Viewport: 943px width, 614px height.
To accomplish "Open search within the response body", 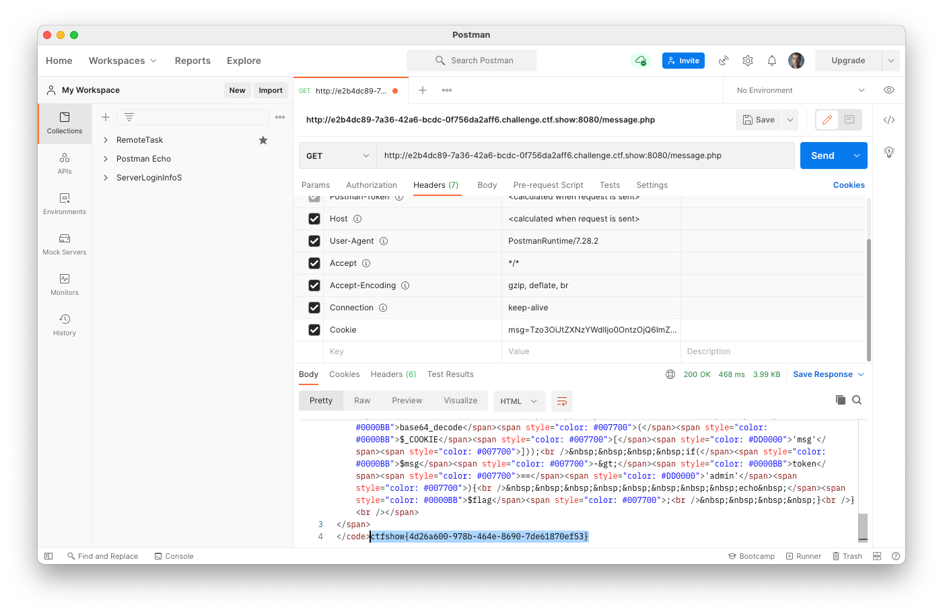I will point(857,399).
